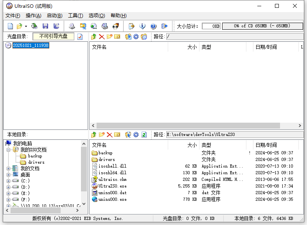307x225 pixels.
Task: Click the Convert image monitor-folder icon
Action: click(x=83, y=26)
